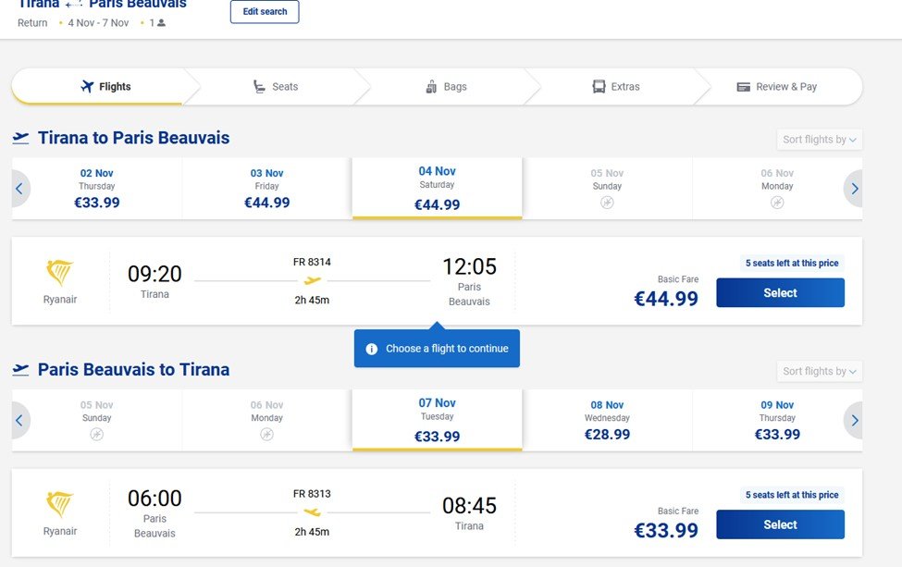
Task: Pick the 09 Nov Thursday return date
Action: pos(777,420)
